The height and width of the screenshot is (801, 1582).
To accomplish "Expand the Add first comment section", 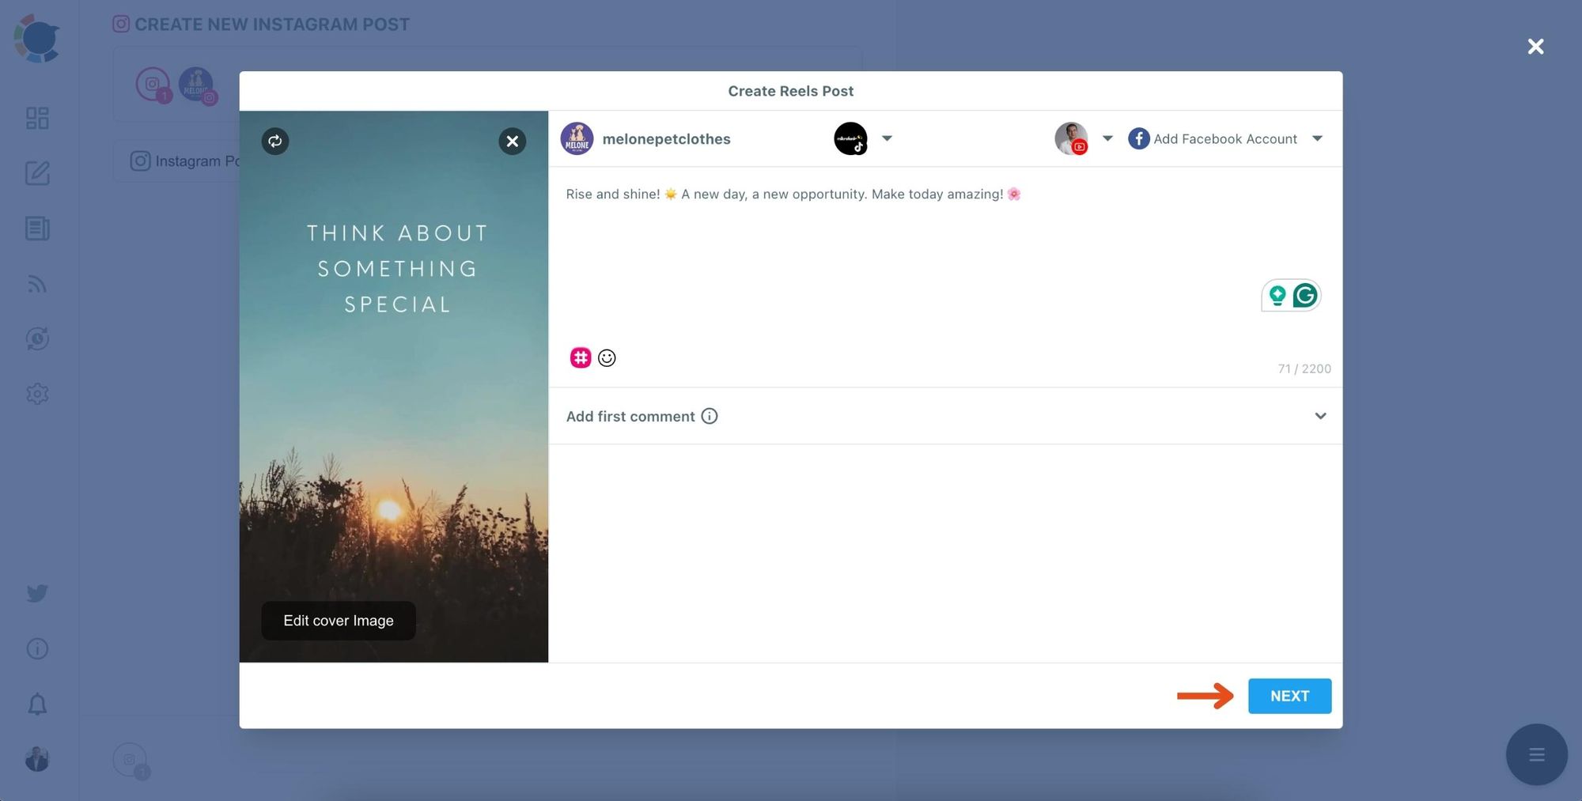I will pos(1320,416).
